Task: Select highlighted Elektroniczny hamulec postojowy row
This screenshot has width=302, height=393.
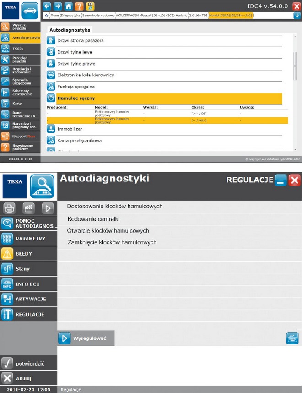Action: coord(167,120)
